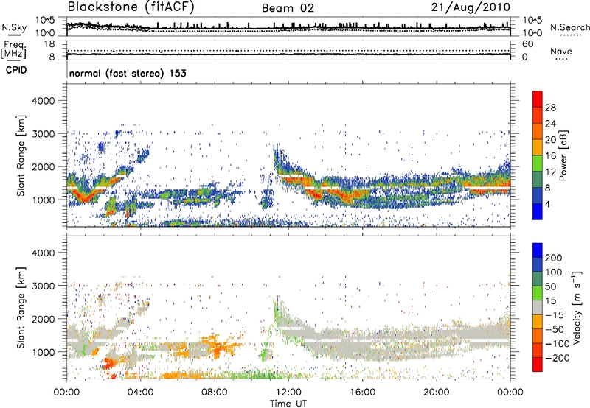Click Velocity colorbar value '-200'
This screenshot has width=590, height=408.
(557, 358)
